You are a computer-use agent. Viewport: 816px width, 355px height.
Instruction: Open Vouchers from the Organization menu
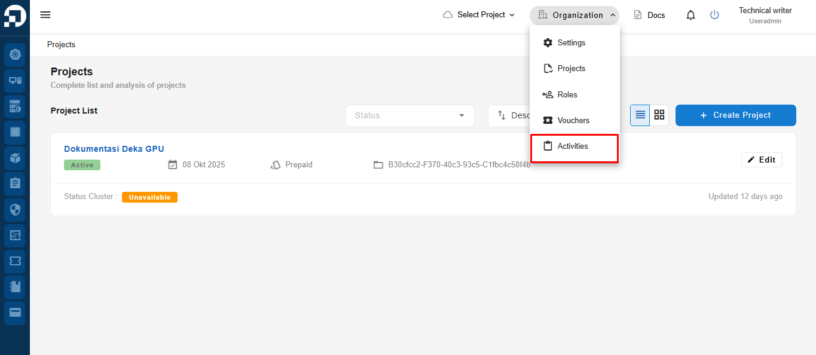(573, 120)
